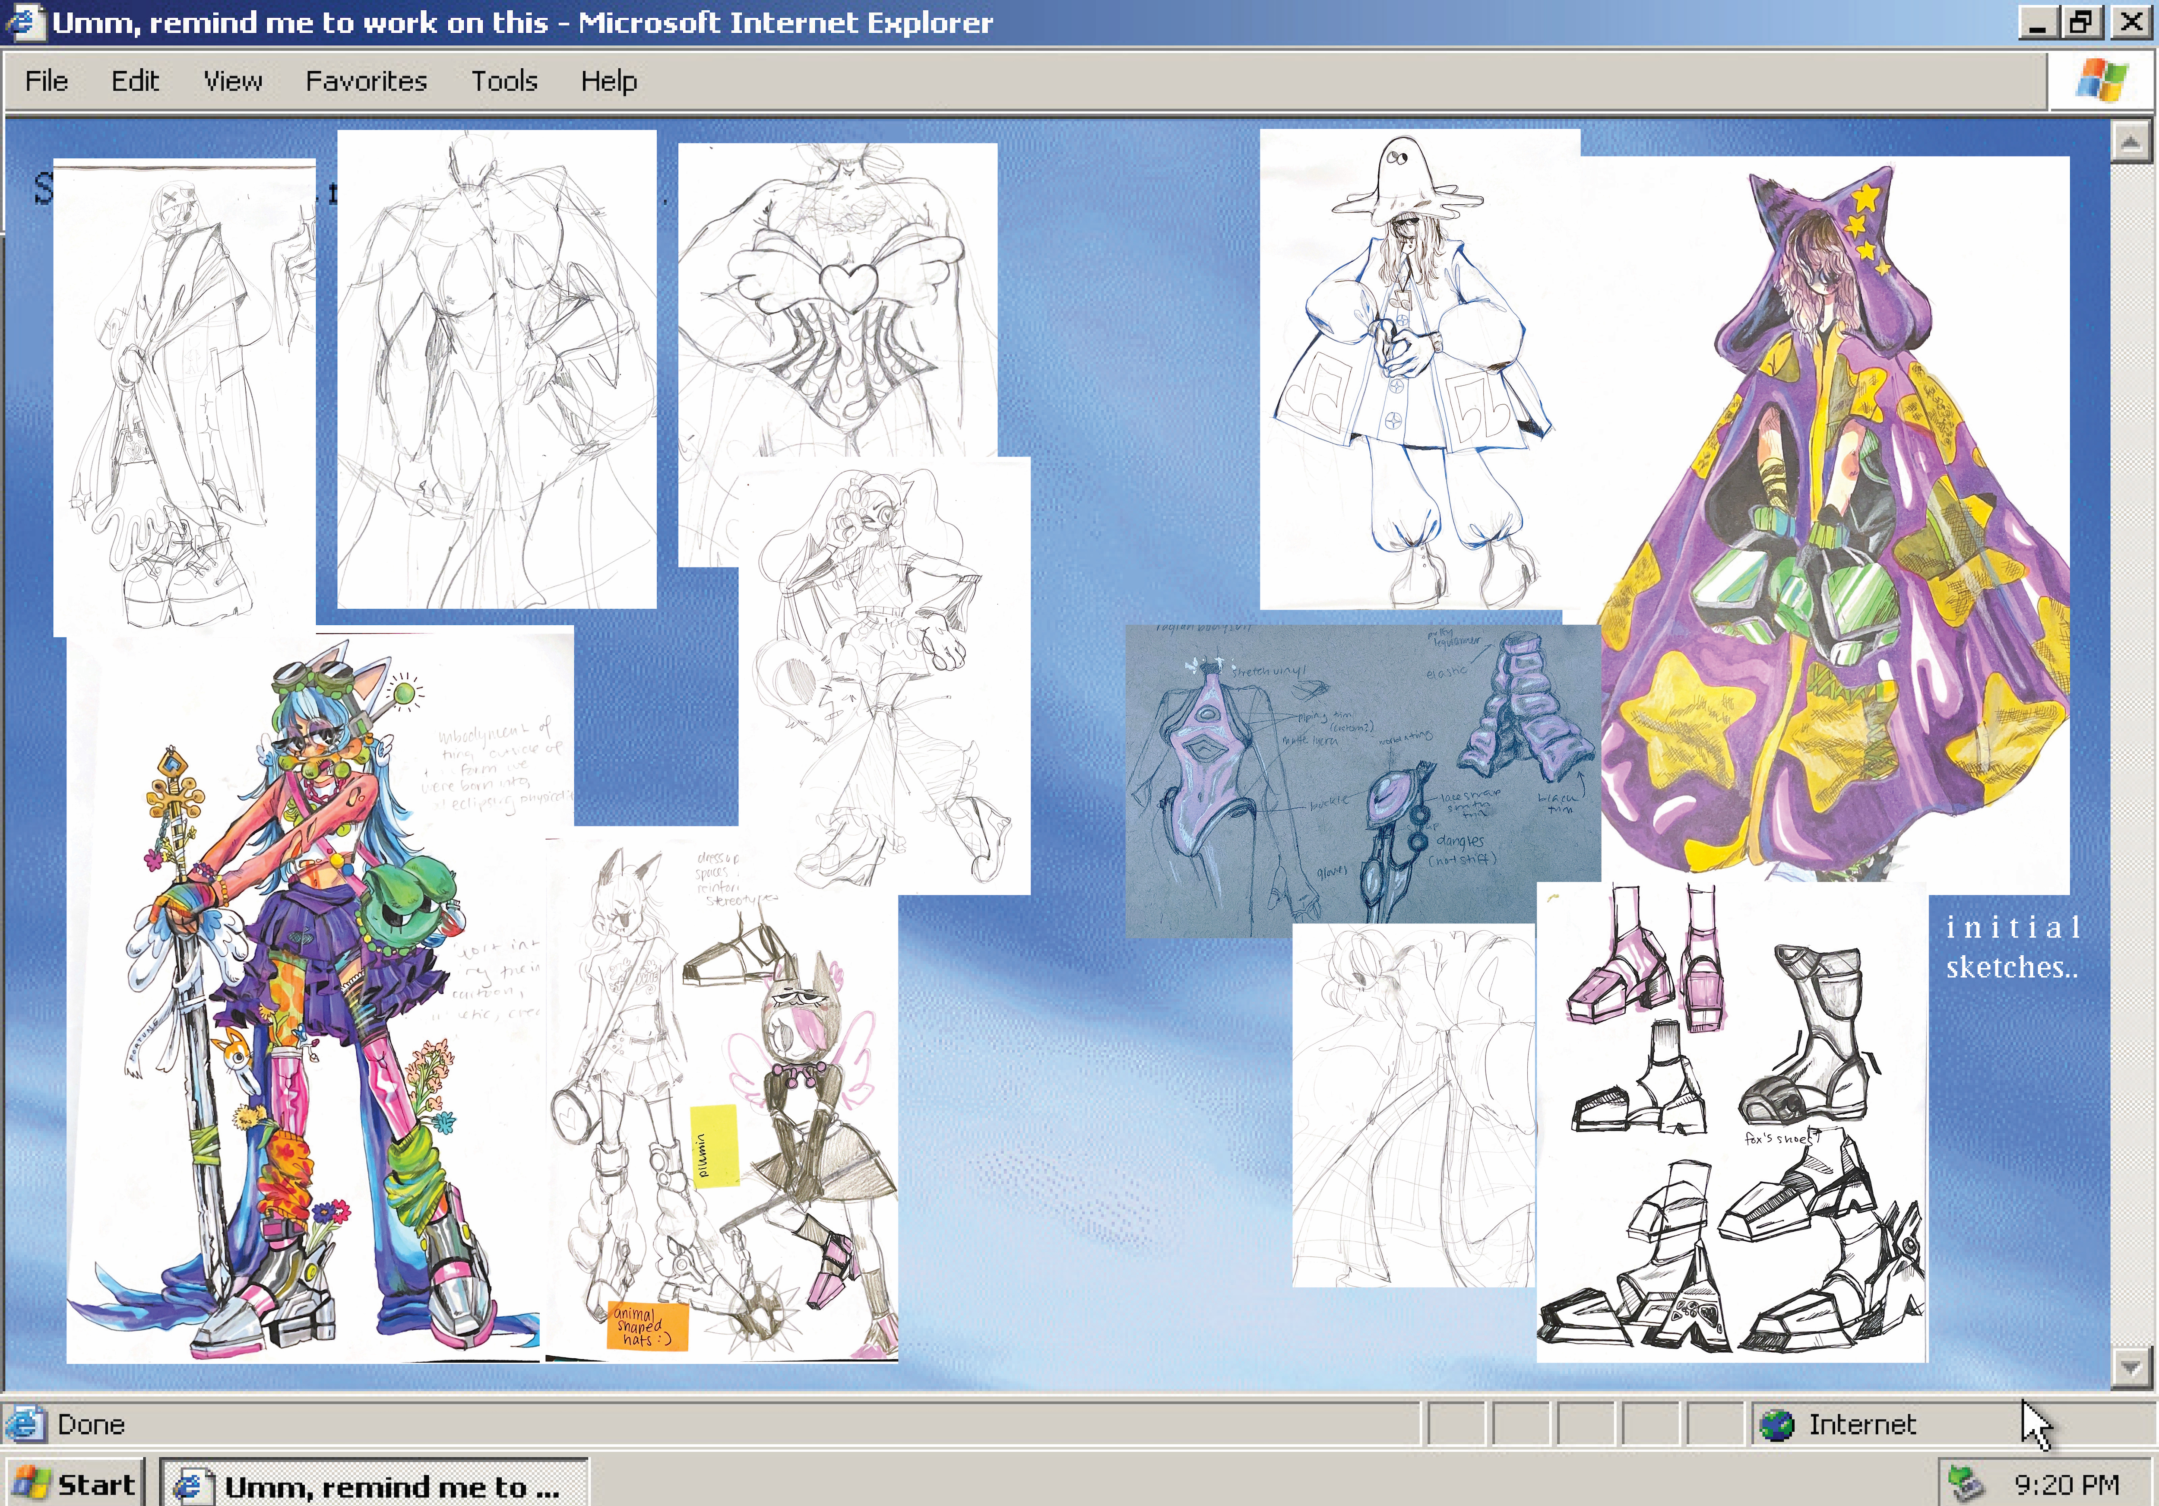
Task: Open the Tools menu
Action: click(x=504, y=81)
